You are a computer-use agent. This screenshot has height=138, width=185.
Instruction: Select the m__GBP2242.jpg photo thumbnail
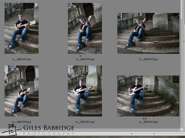tap(21, 28)
